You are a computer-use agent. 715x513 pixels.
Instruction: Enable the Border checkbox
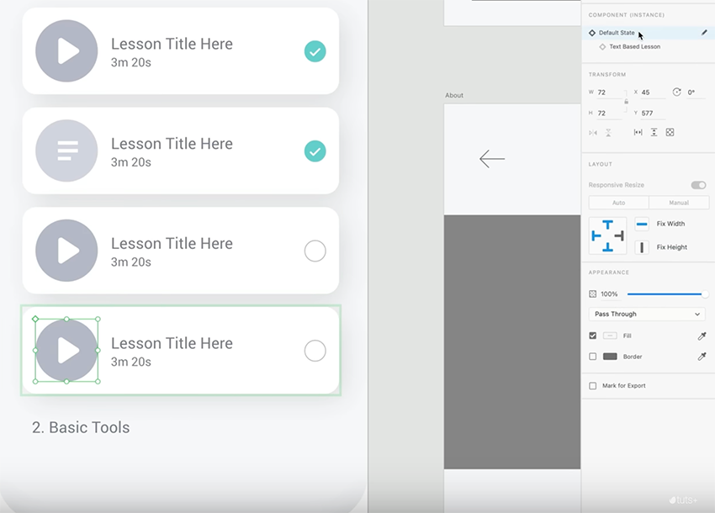tap(593, 357)
